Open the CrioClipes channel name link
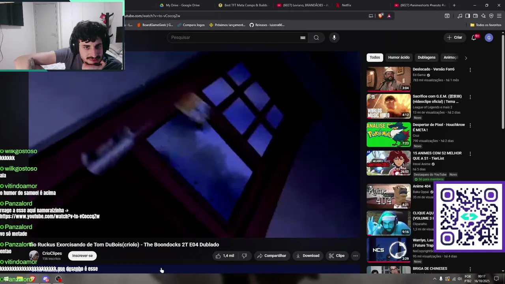The height and width of the screenshot is (284, 505). [52, 253]
